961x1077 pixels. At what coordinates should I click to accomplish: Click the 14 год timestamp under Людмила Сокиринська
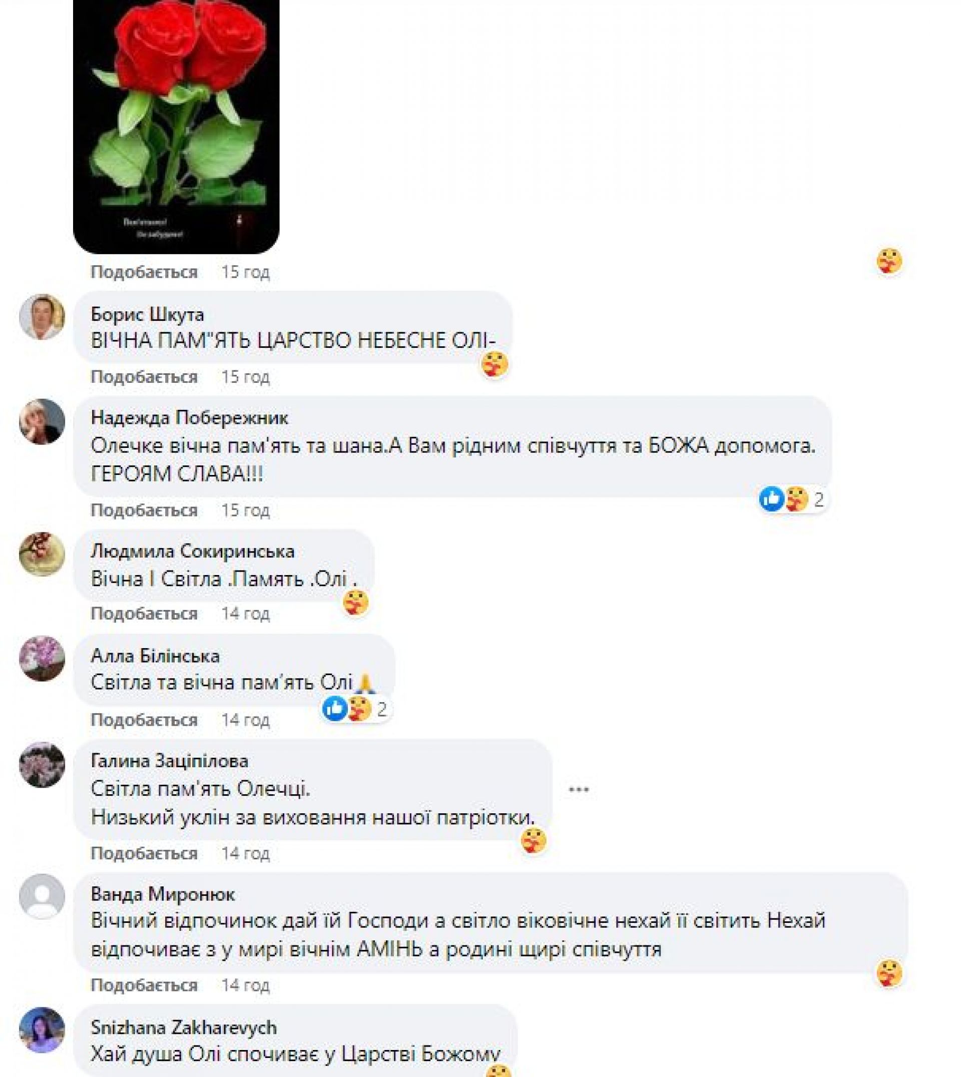click(245, 614)
